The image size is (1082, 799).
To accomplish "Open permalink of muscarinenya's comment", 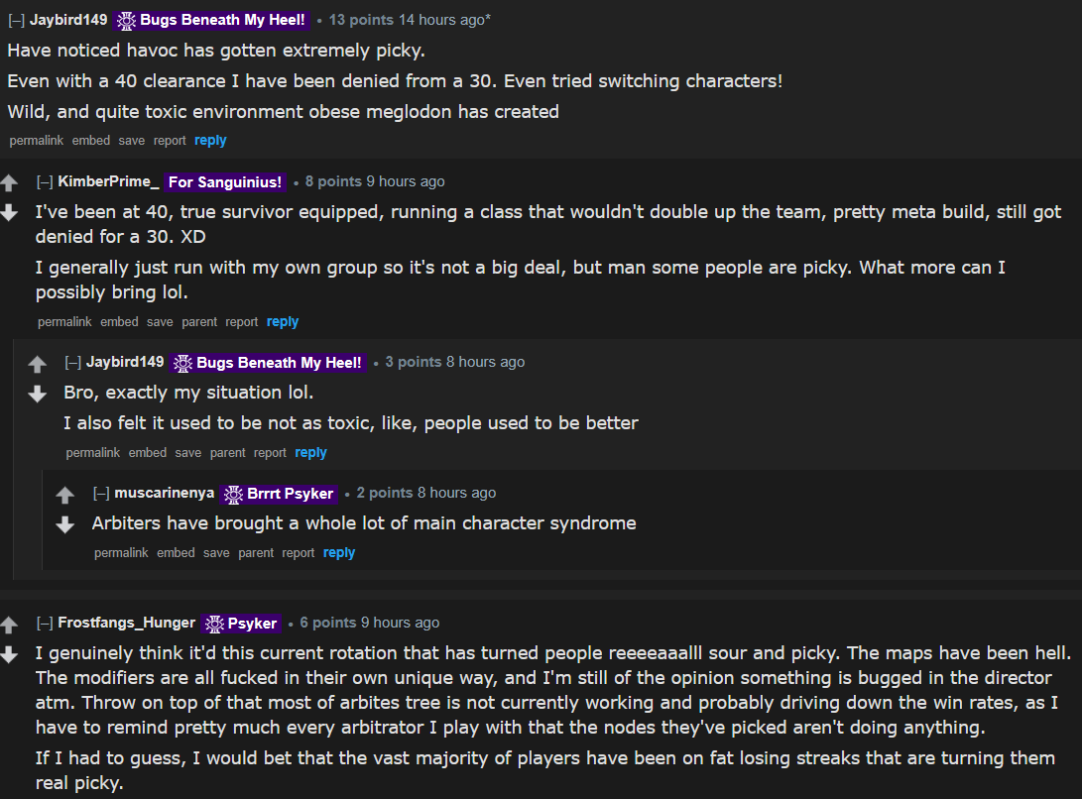I will click(121, 553).
